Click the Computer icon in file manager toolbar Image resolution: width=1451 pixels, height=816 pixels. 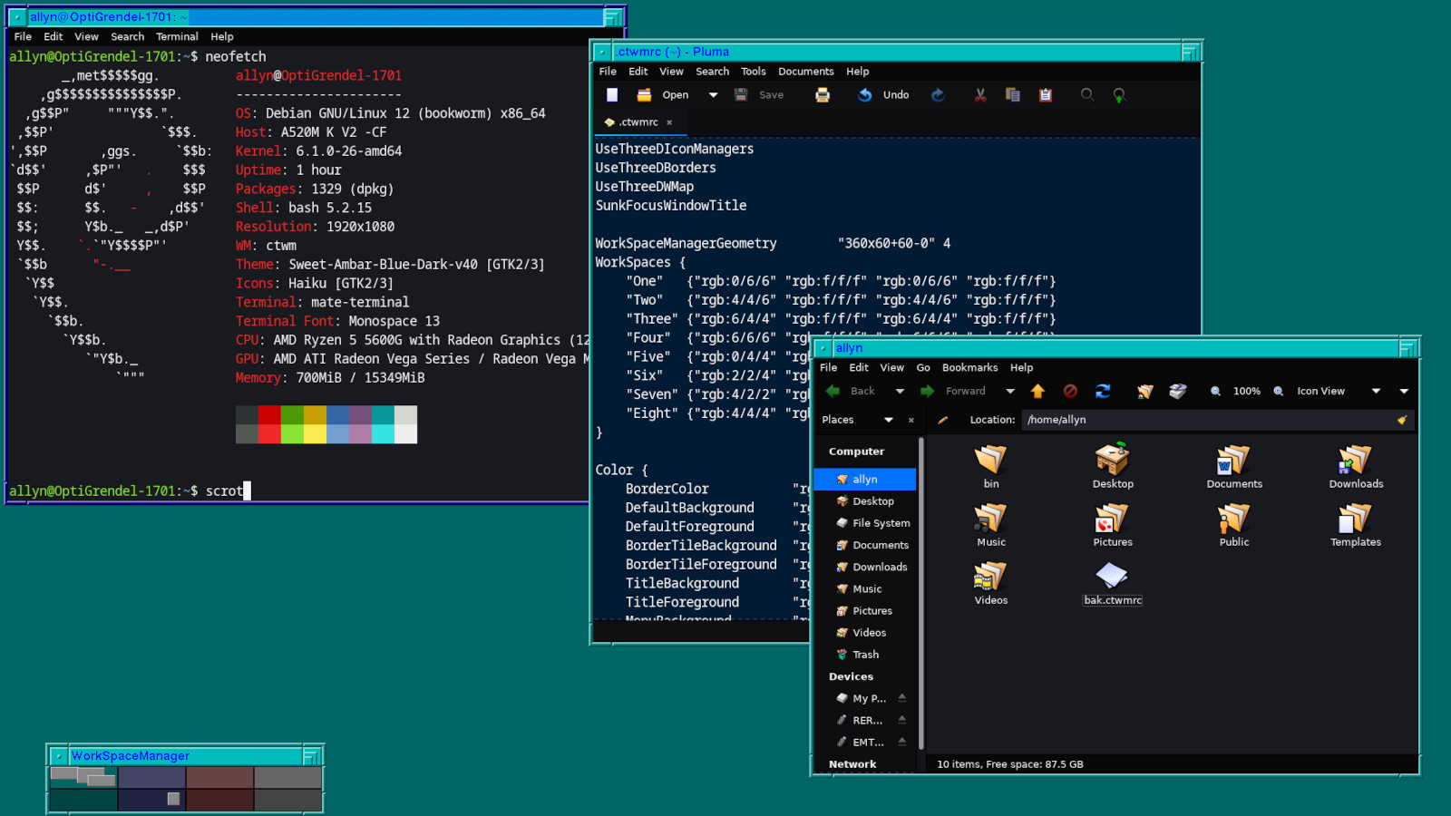coord(1178,392)
